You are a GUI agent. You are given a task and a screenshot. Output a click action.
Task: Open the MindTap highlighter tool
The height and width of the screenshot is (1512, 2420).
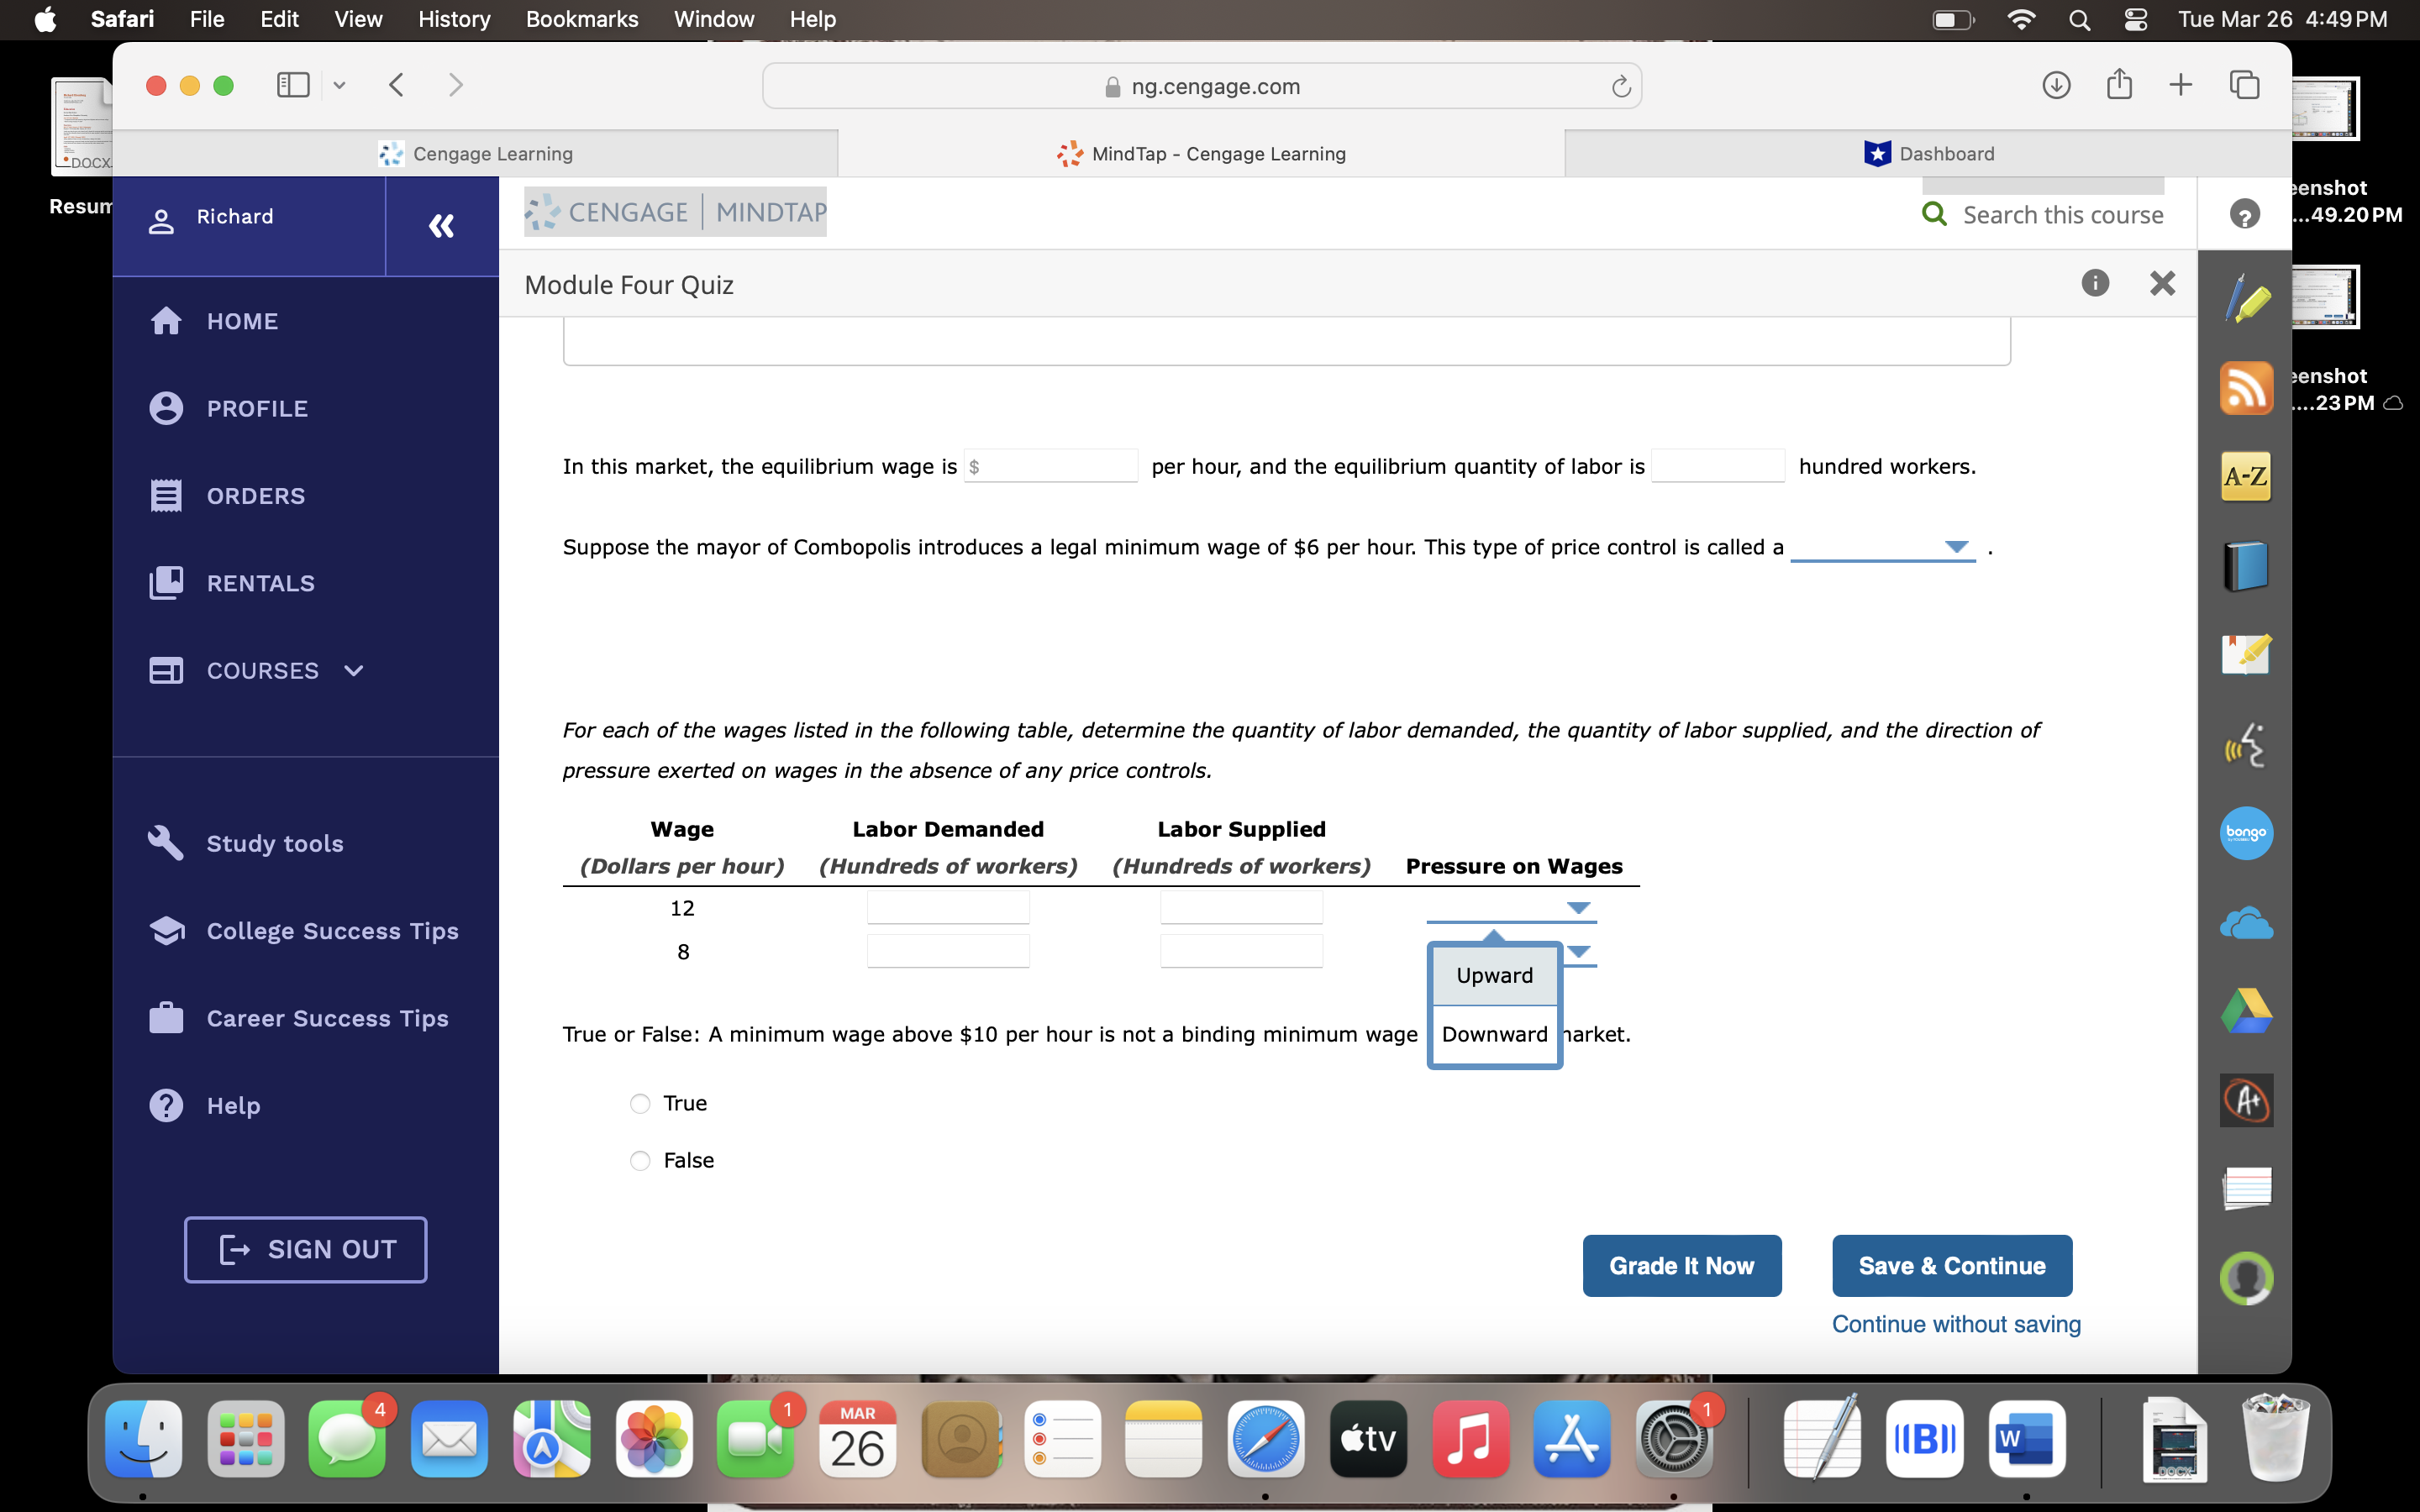point(2246,297)
